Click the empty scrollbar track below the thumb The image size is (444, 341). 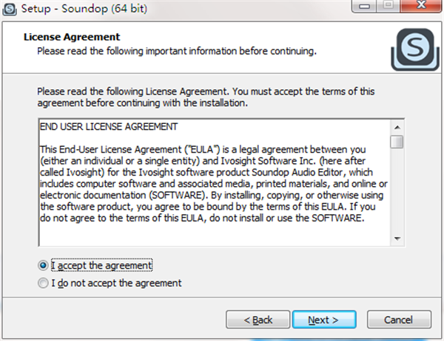[397, 192]
